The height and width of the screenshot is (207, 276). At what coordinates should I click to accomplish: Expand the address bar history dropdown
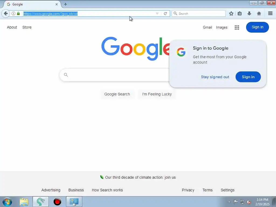tap(157, 13)
